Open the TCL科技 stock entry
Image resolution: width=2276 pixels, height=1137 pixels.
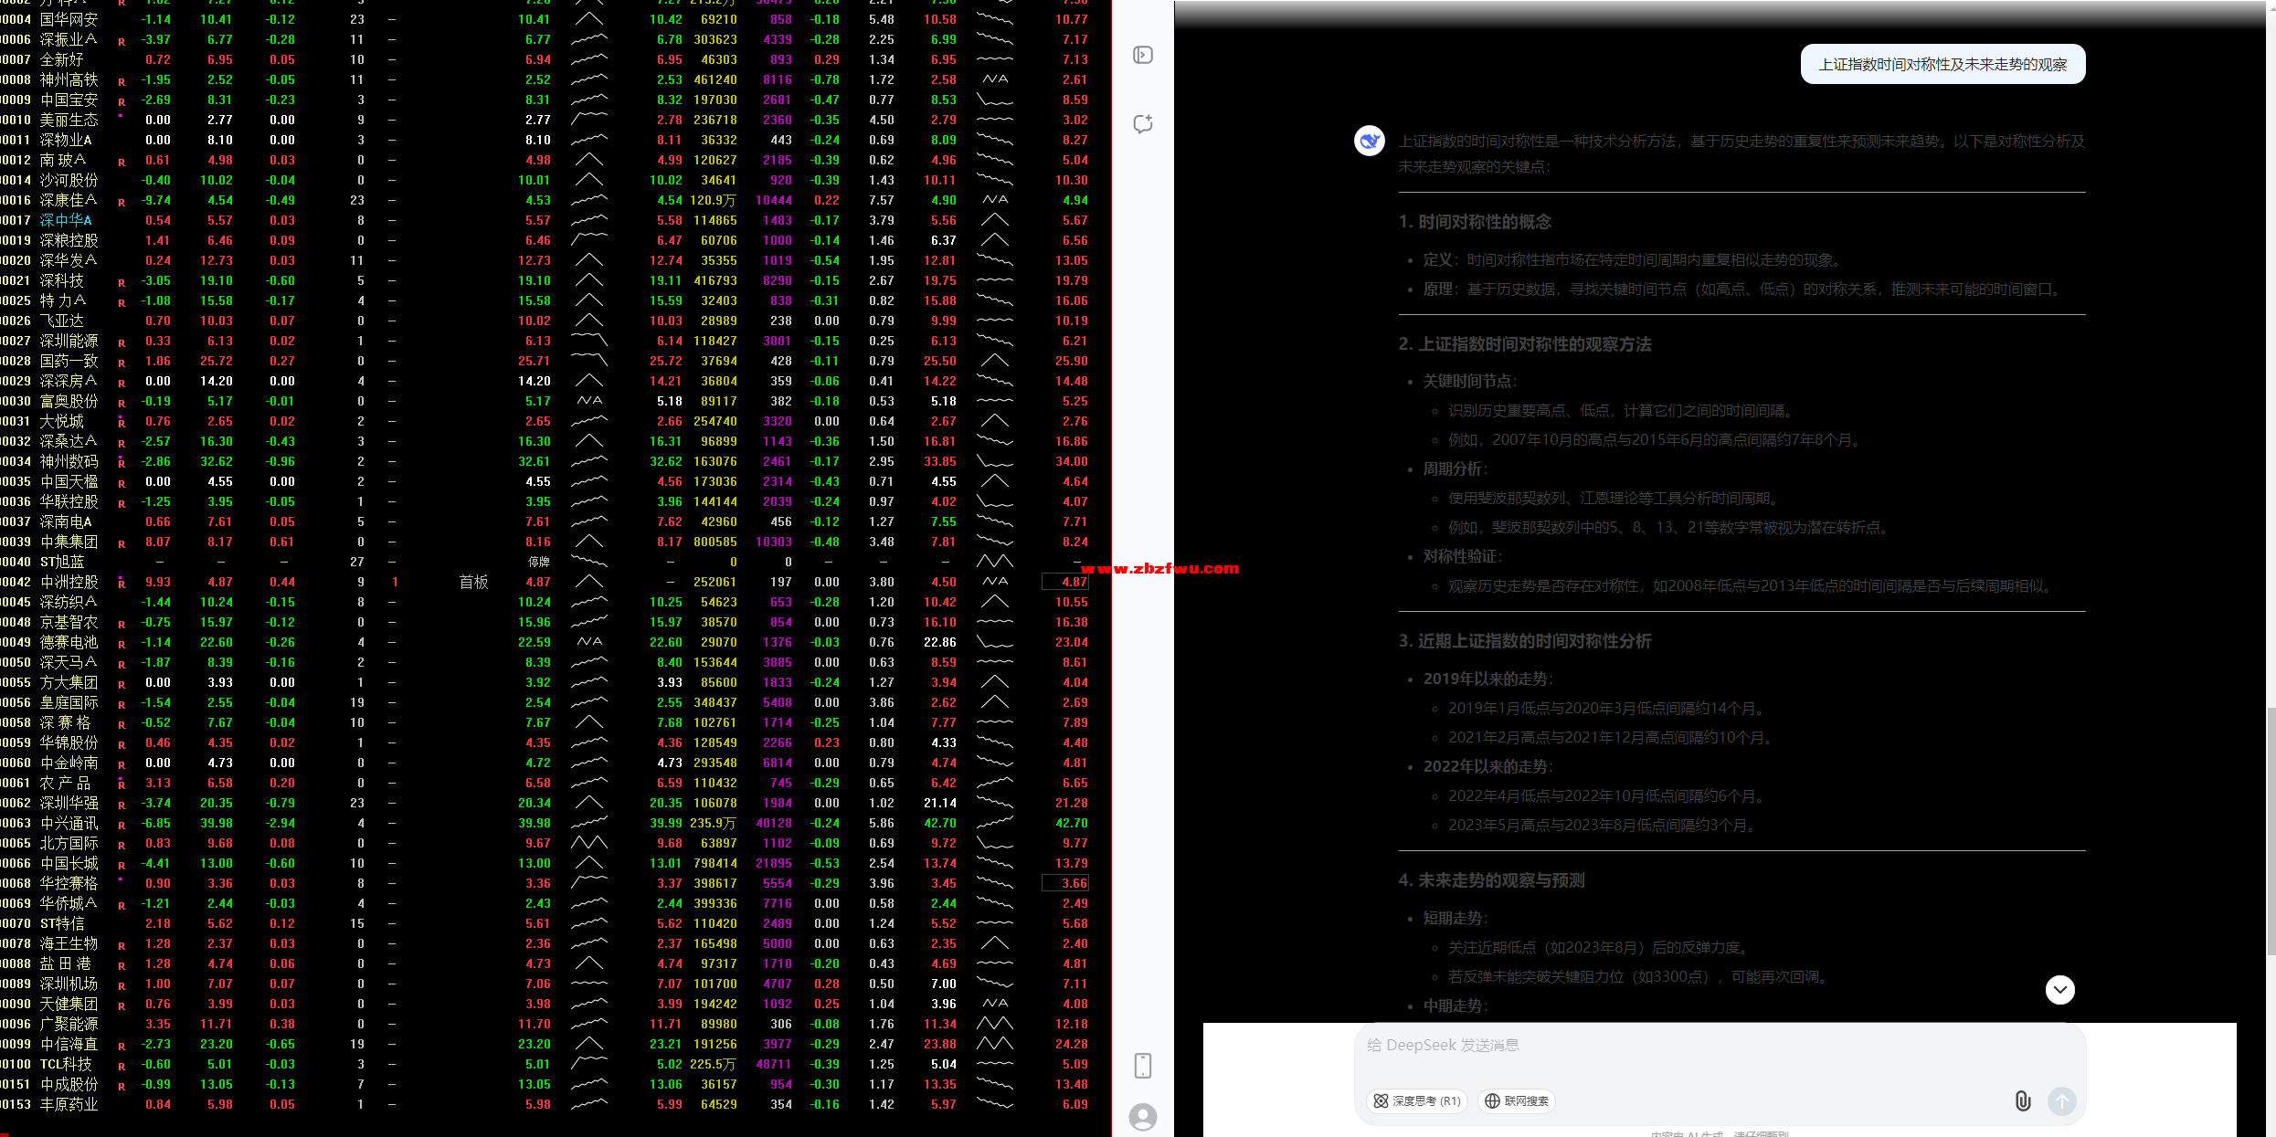pyautogui.click(x=66, y=1064)
